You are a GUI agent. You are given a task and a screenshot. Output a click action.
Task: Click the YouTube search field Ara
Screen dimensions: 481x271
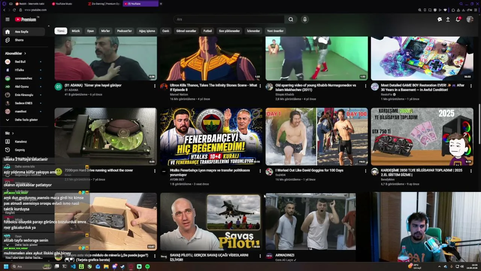pos(229,19)
